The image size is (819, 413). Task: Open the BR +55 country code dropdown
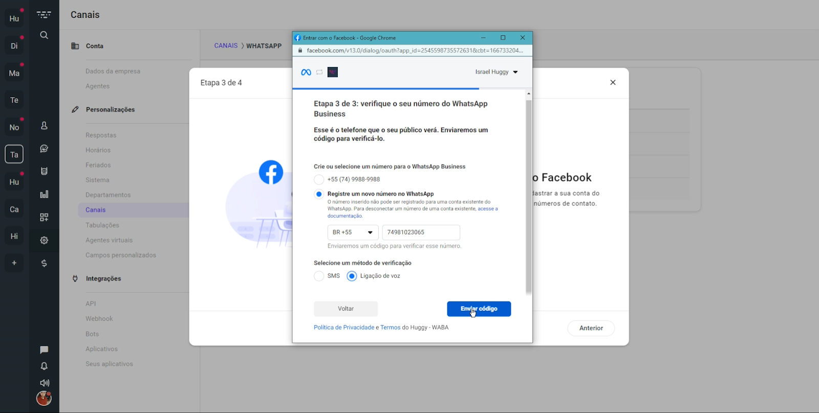(x=353, y=233)
